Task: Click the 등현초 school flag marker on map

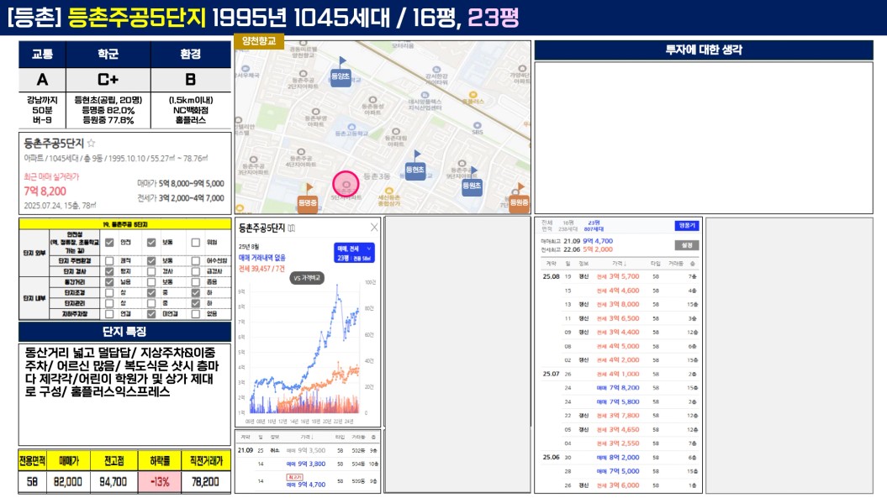Action: 415,165
